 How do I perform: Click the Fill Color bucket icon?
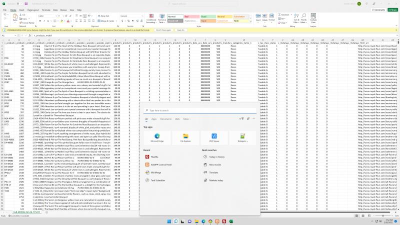[61, 21]
